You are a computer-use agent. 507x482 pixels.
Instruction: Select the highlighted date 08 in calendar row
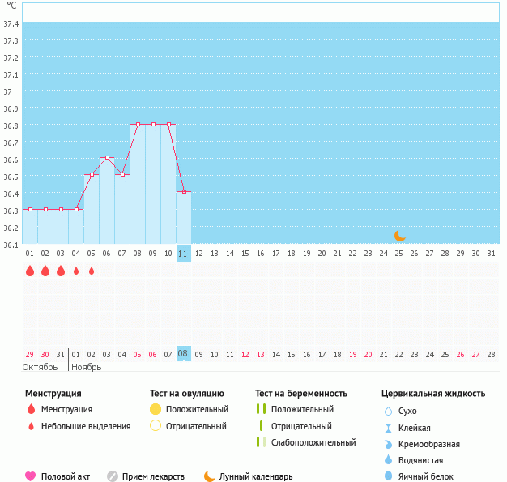click(x=183, y=353)
